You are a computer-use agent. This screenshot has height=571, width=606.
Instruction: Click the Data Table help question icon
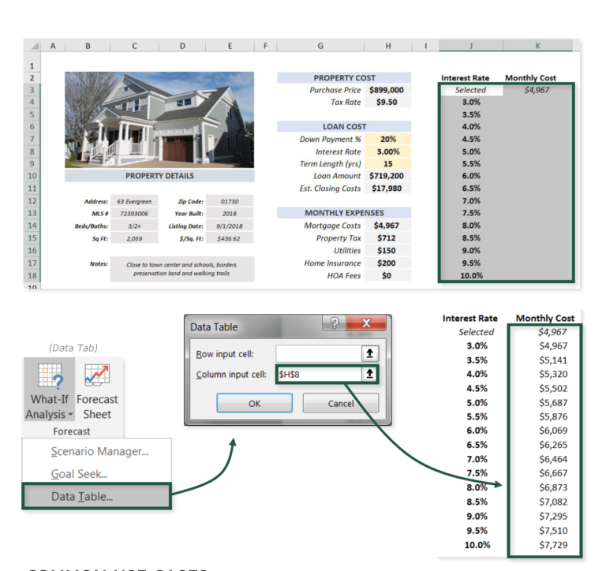[x=335, y=325]
